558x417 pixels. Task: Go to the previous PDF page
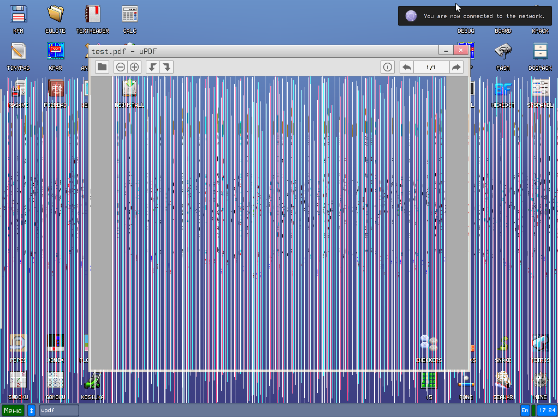click(x=407, y=67)
